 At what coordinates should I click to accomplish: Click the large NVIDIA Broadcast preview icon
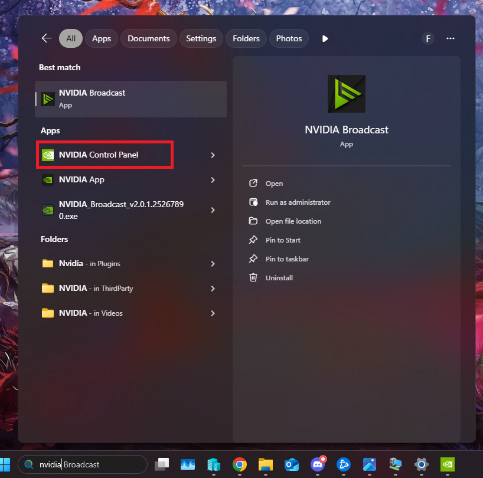click(347, 94)
